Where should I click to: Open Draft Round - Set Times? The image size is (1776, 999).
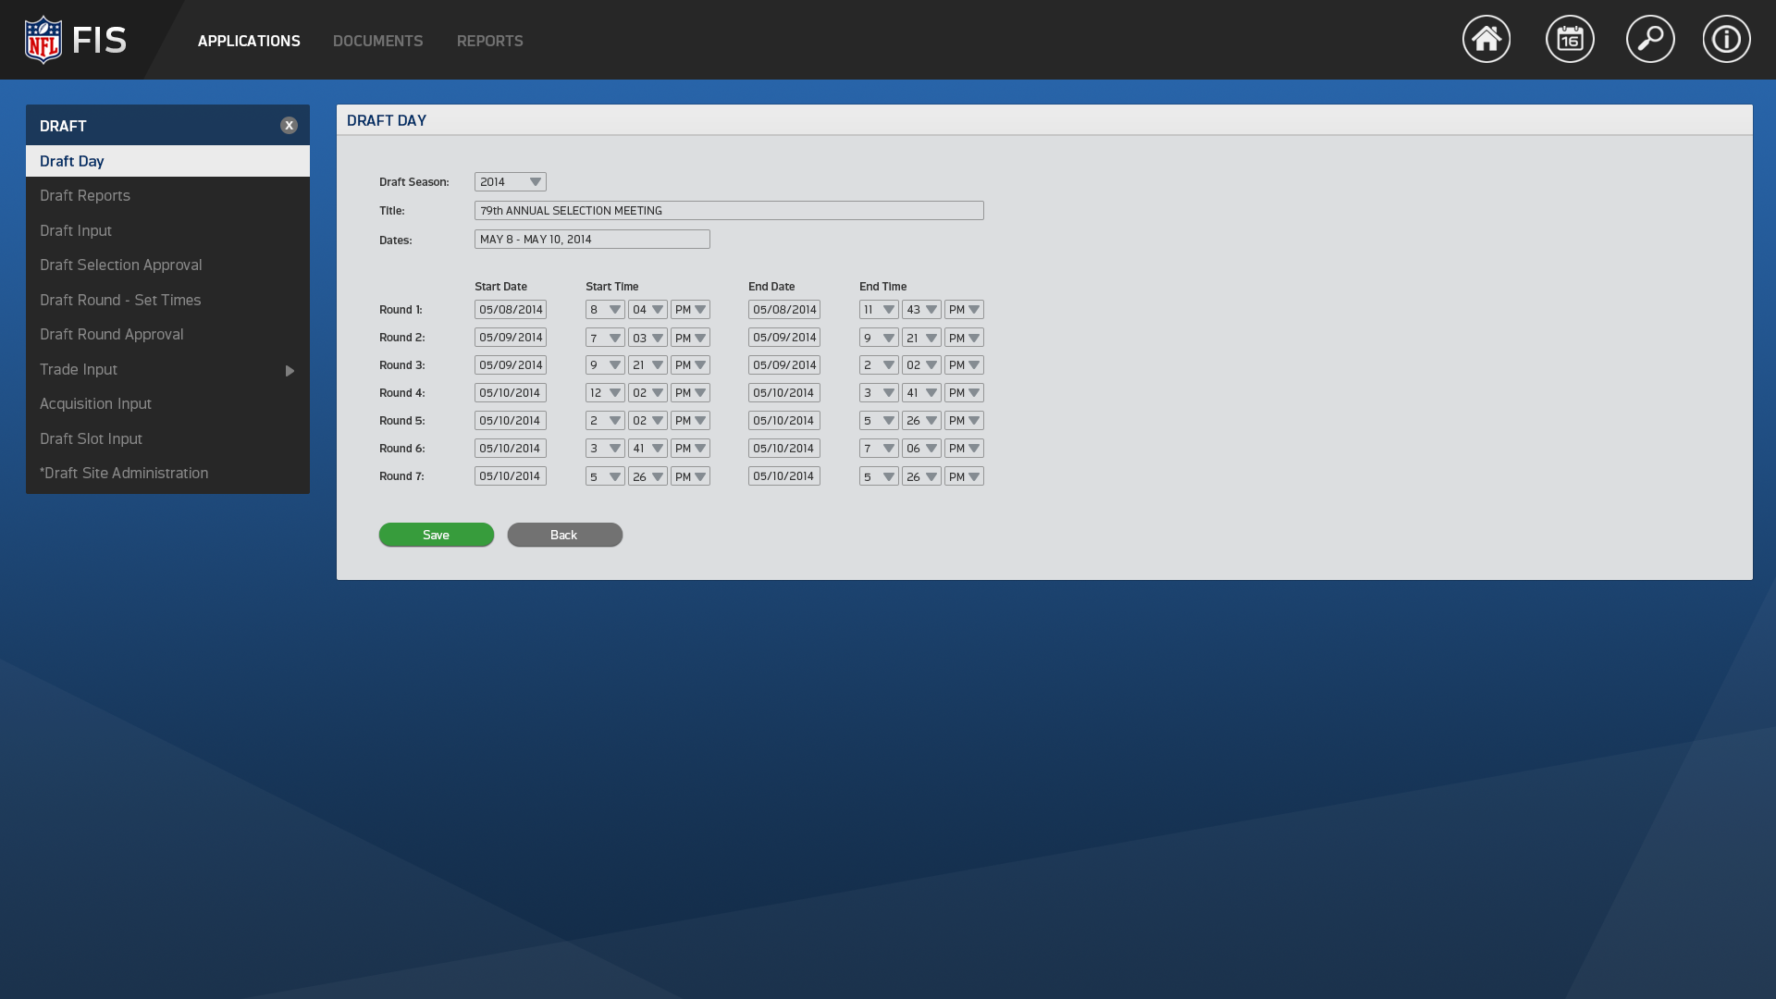coord(120,300)
